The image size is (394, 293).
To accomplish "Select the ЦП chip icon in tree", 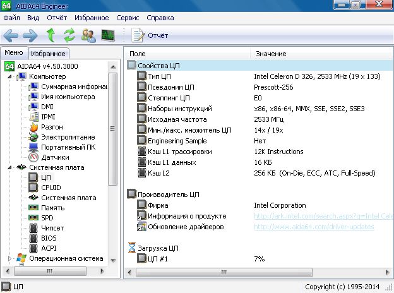I will click(x=33, y=177).
